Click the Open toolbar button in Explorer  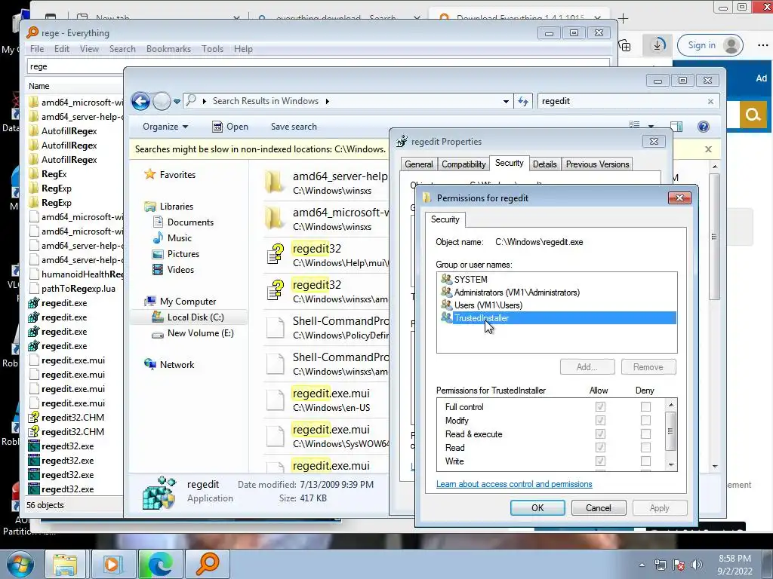pyautogui.click(x=230, y=127)
